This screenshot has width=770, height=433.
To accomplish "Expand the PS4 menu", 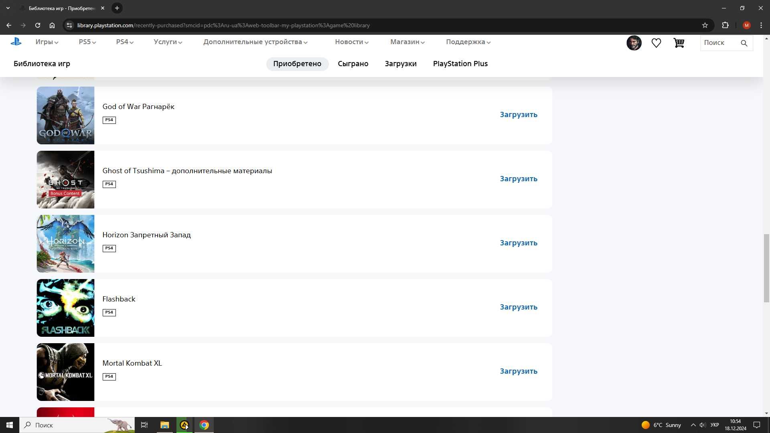I will coord(125,42).
